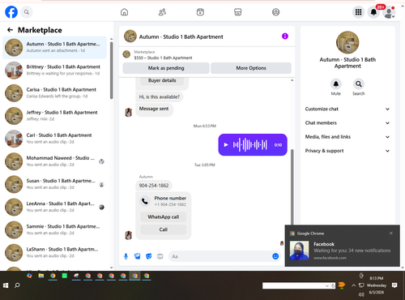Viewport: 405px width, 300px height.
Task: Open the Friends icon in top navigation
Action: click(x=162, y=12)
